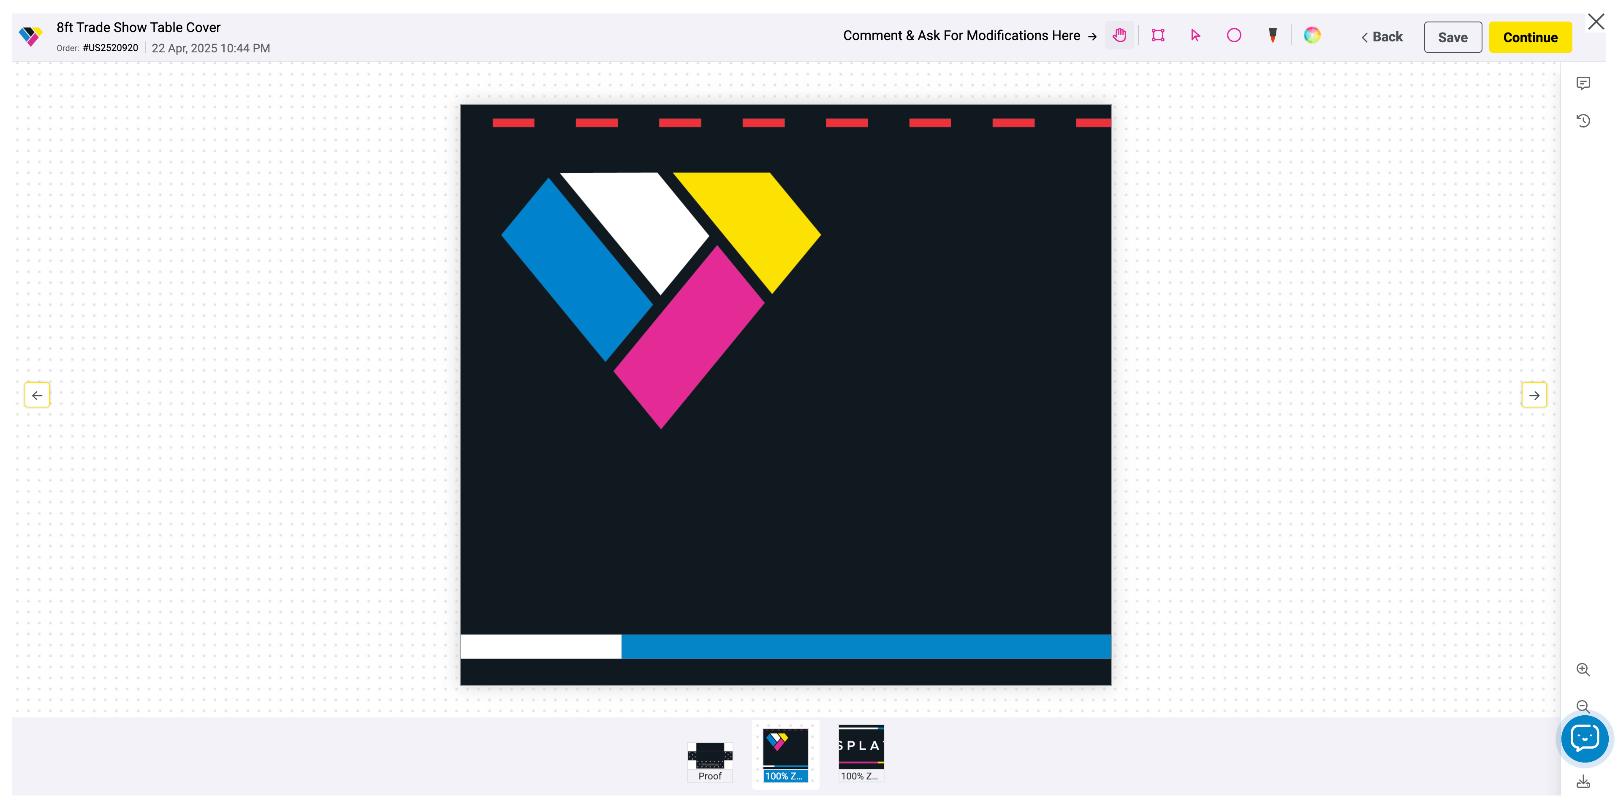Viewport: 1618px width, 809px height.
Task: Select the marker pen tool
Action: 1273,36
